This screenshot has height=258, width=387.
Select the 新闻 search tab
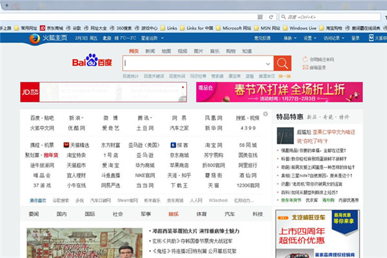[150, 50]
